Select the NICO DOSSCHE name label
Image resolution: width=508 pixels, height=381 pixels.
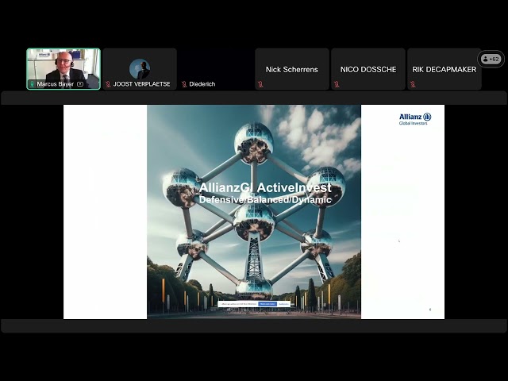[x=368, y=69]
